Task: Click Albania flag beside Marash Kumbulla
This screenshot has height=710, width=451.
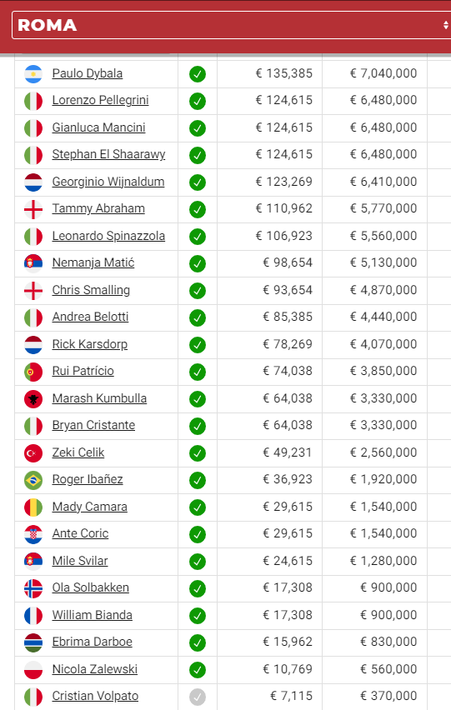Action: pyautogui.click(x=33, y=399)
